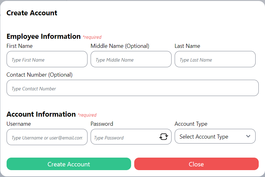Focus the Username text field
The height and width of the screenshot is (177, 265).
(x=47, y=137)
